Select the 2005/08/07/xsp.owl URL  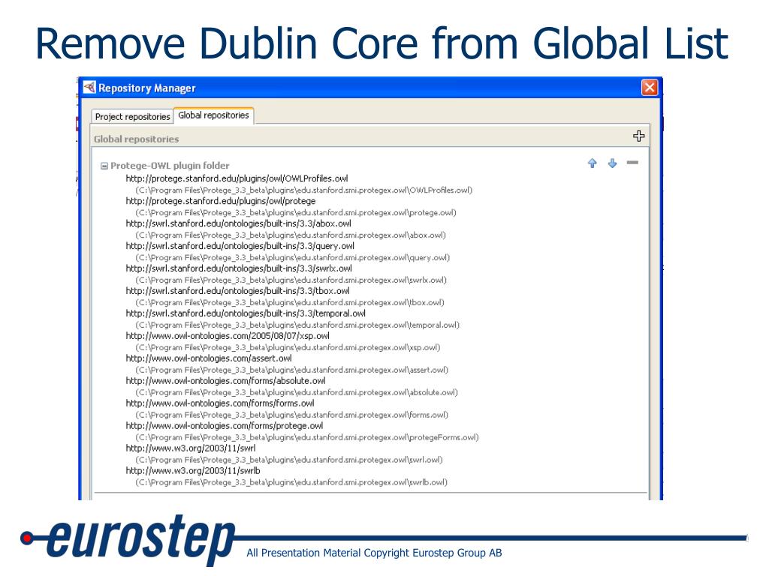point(228,336)
